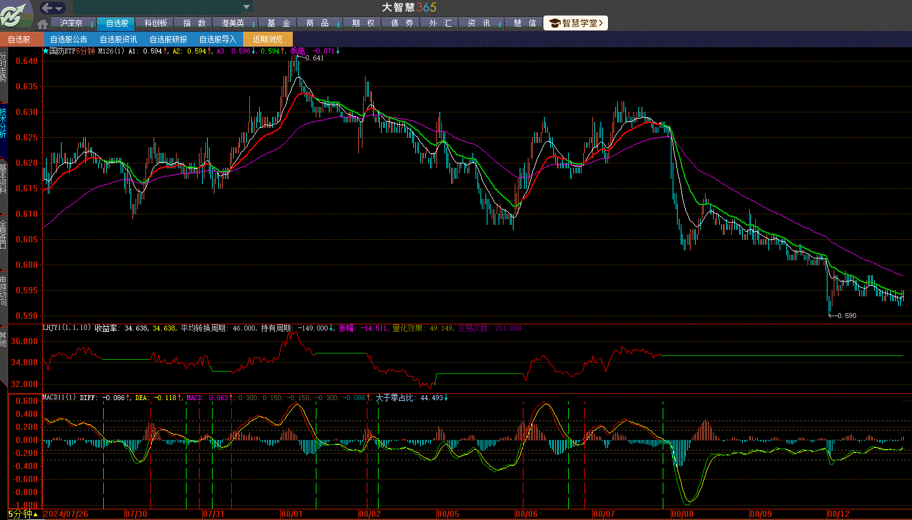
Task: Open the 港美英 market tab
Action: pos(233,23)
